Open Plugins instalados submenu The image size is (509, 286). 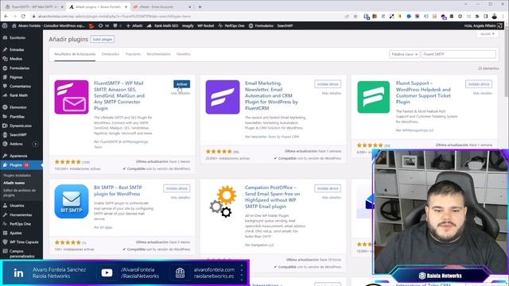(x=17, y=176)
